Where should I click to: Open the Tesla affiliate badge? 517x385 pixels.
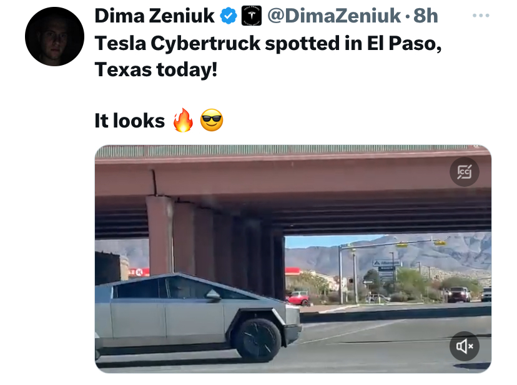(x=252, y=16)
